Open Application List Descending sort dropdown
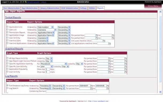Image resolution: width=163 pixels, height=102 pixels. tap(64, 27)
